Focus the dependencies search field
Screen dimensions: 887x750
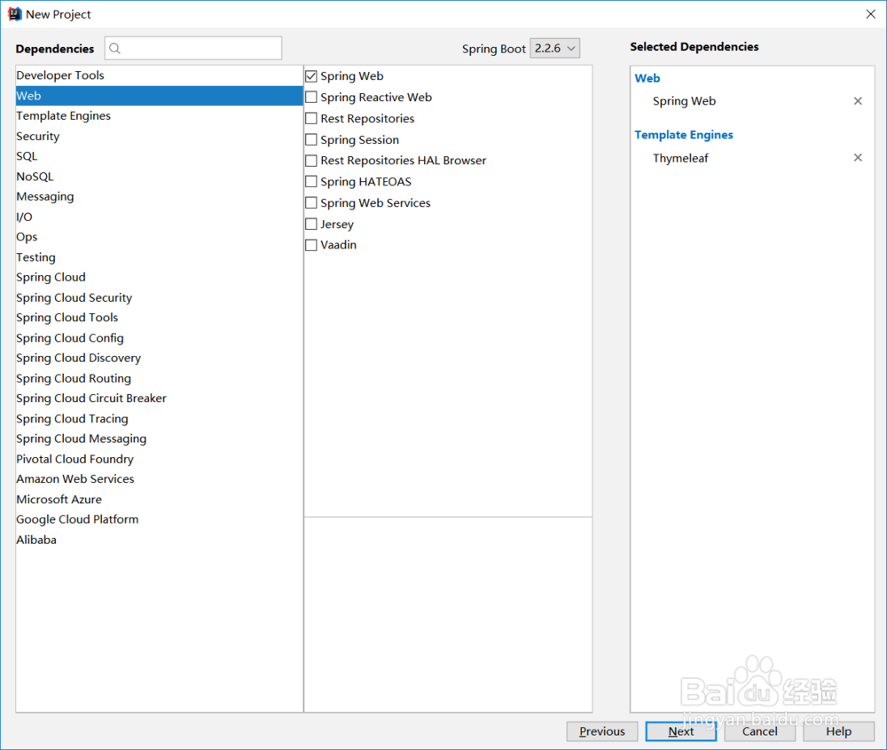pyautogui.click(x=193, y=49)
